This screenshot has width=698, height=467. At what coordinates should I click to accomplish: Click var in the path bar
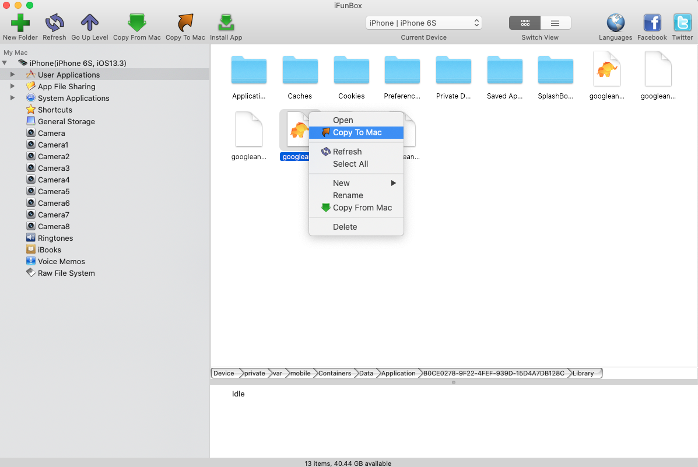[278, 373]
